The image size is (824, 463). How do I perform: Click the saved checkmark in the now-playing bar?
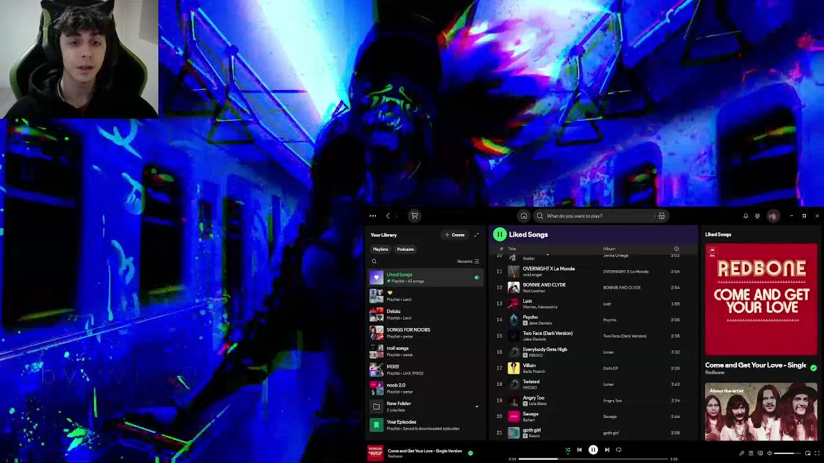pos(470,453)
